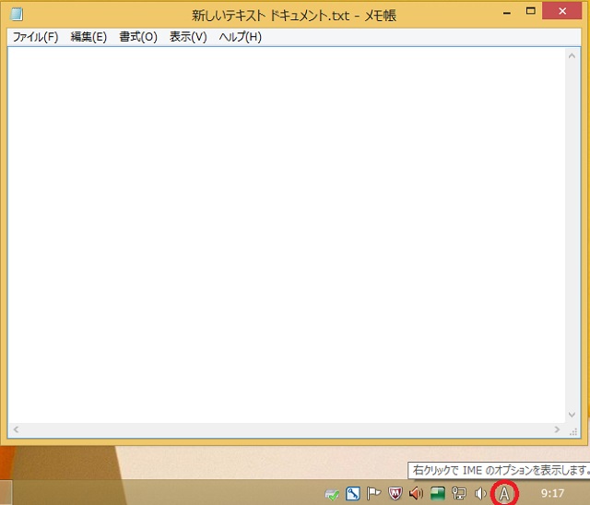Screen dimensions: 590x505
Task: Click the Notepad icon in the title bar
Action: pos(16,15)
